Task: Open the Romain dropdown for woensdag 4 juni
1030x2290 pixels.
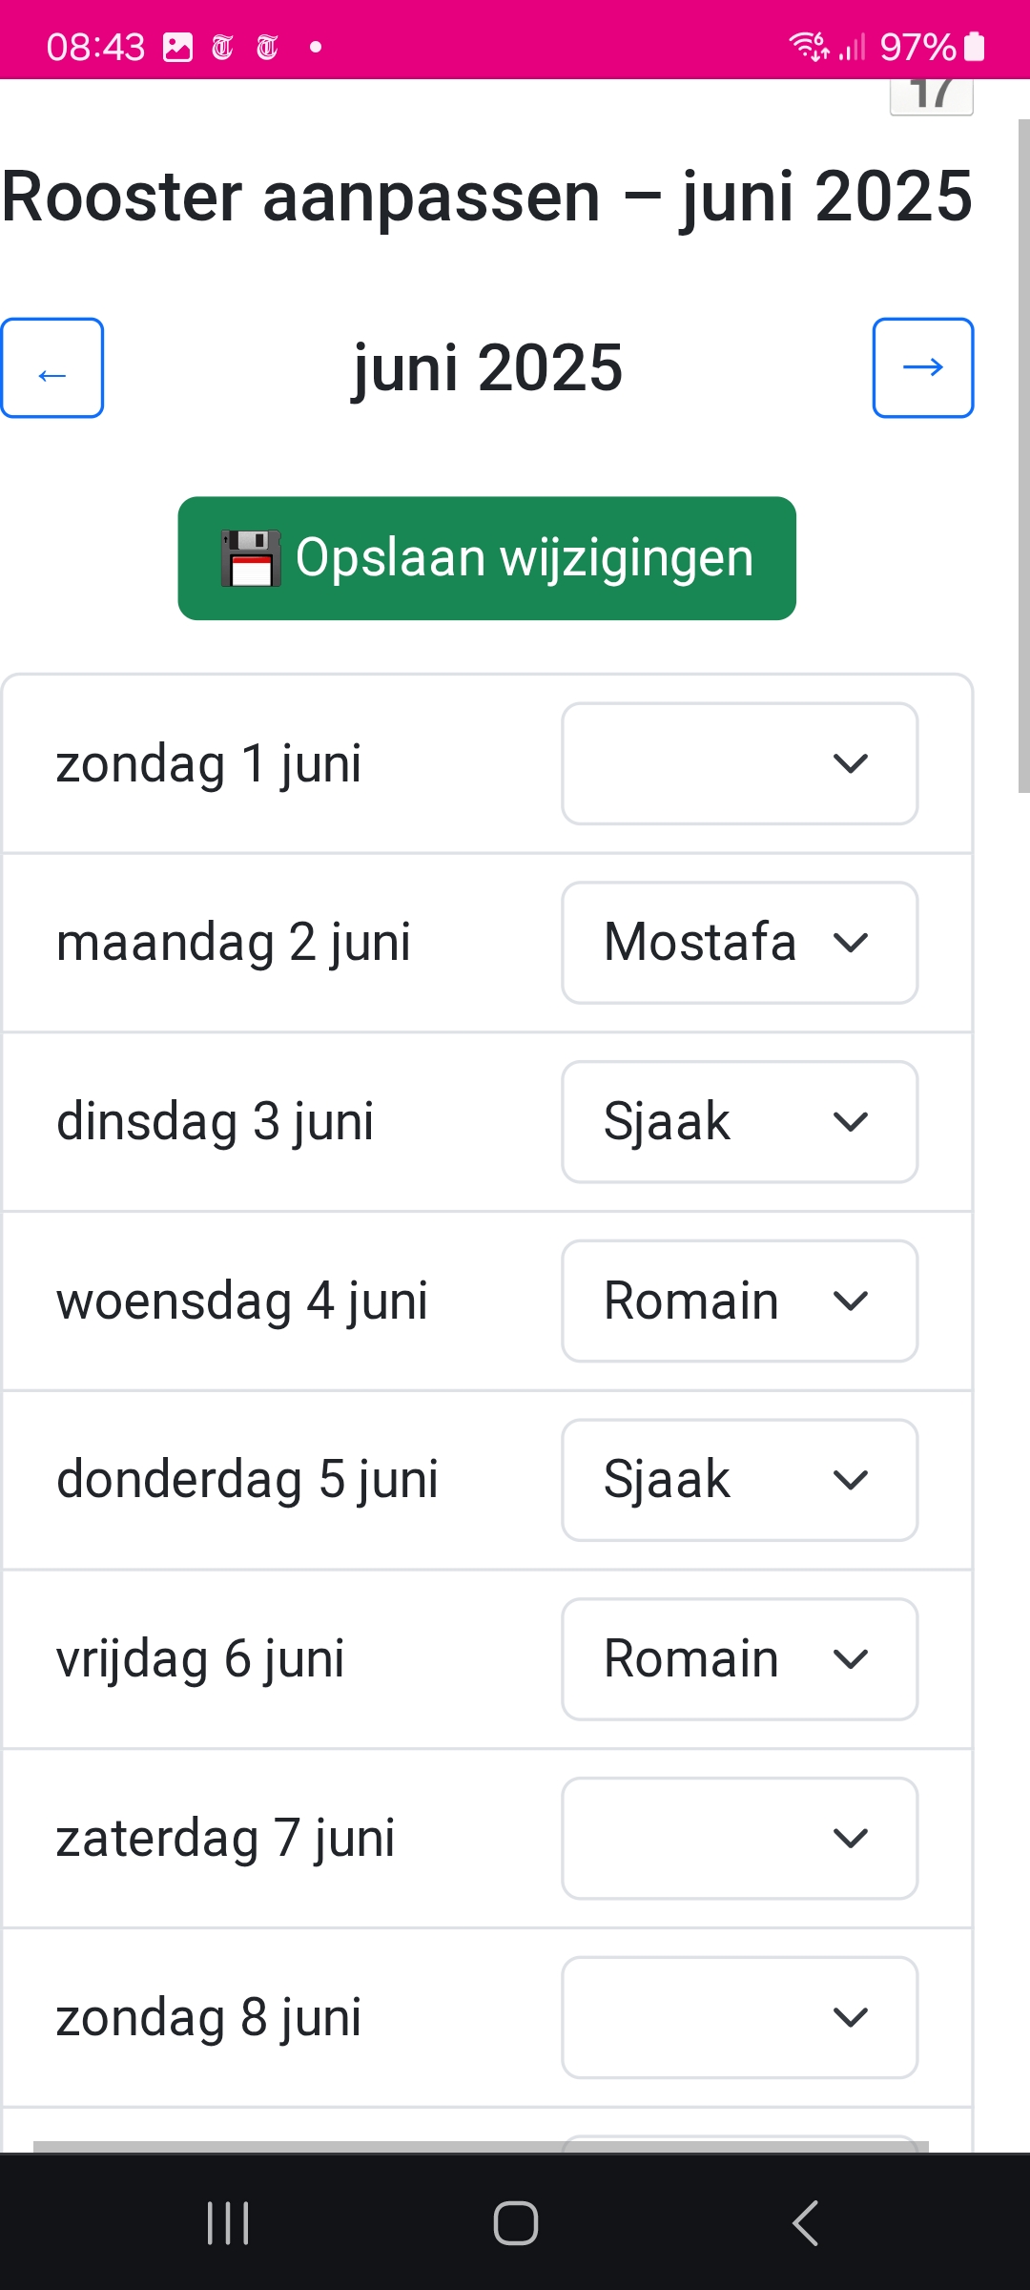Action: (x=739, y=1300)
